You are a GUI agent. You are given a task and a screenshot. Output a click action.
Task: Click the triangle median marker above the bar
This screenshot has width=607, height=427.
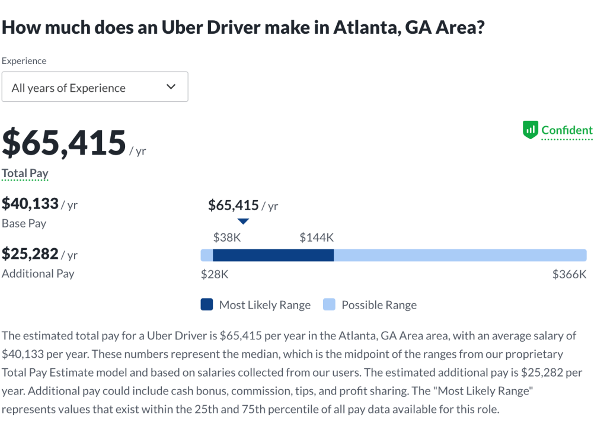[243, 221]
